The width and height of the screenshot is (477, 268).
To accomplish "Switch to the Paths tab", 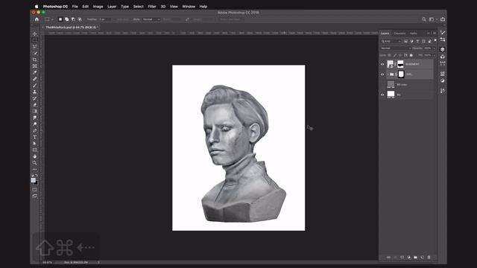I will point(414,33).
